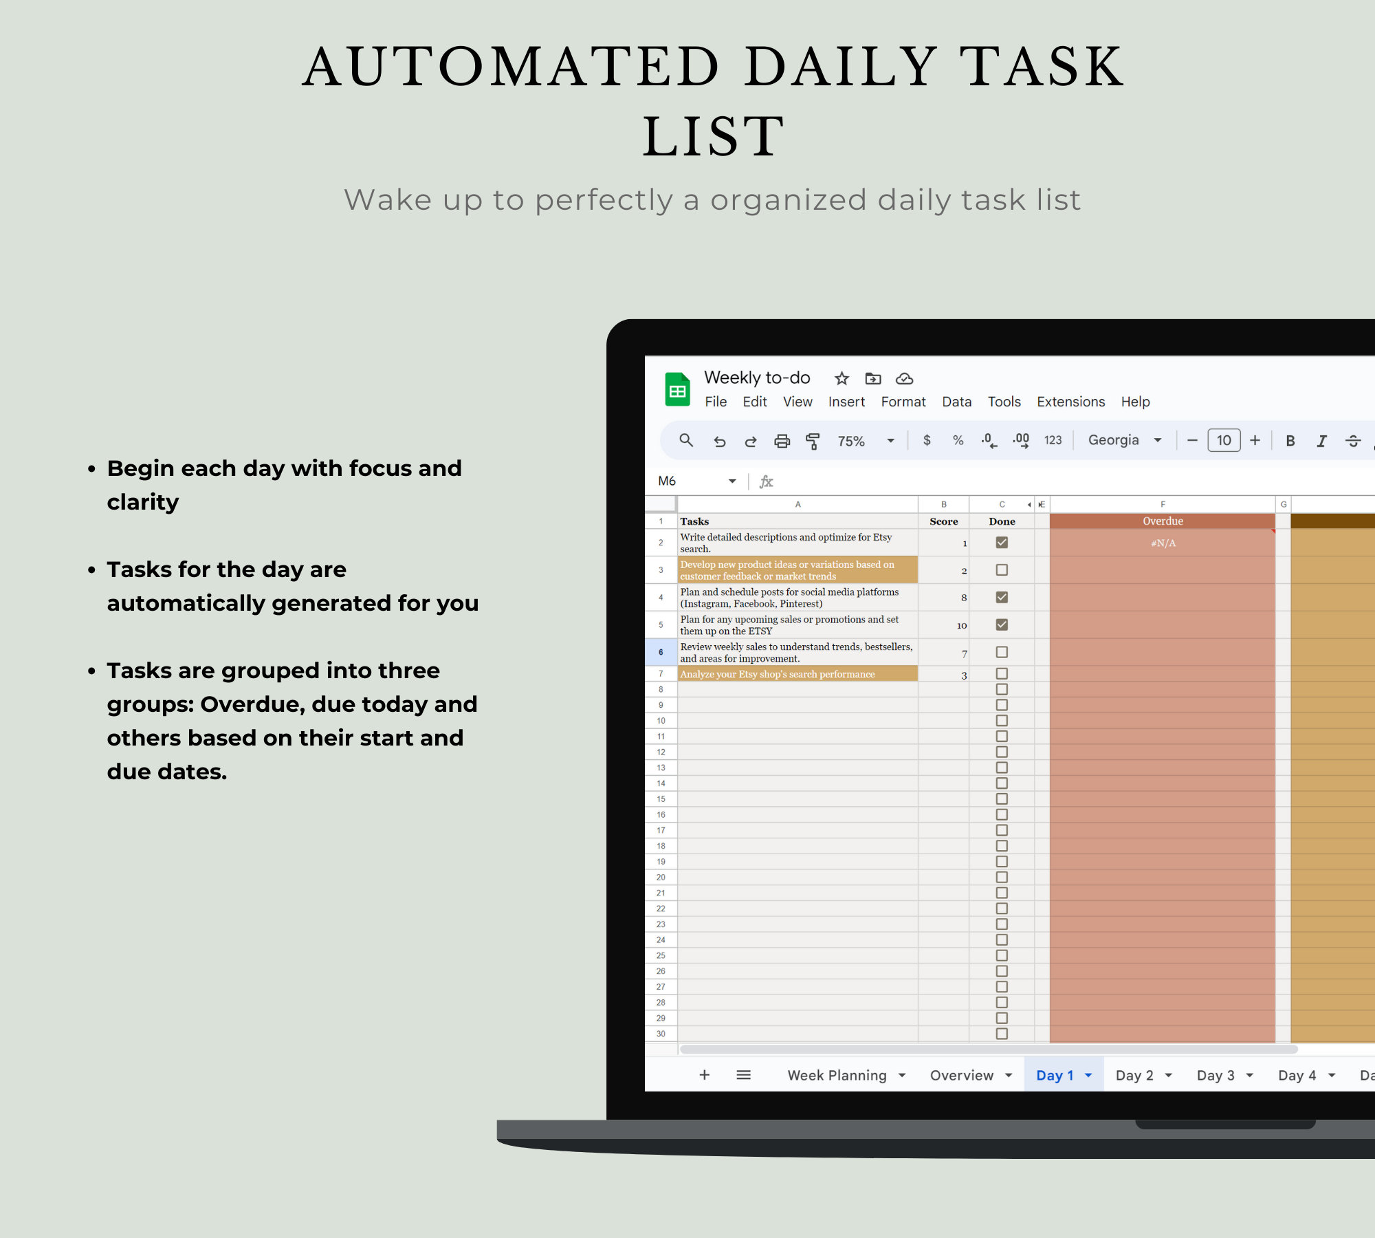Viewport: 1375px width, 1238px height.
Task: Redo the last action
Action: 750,441
